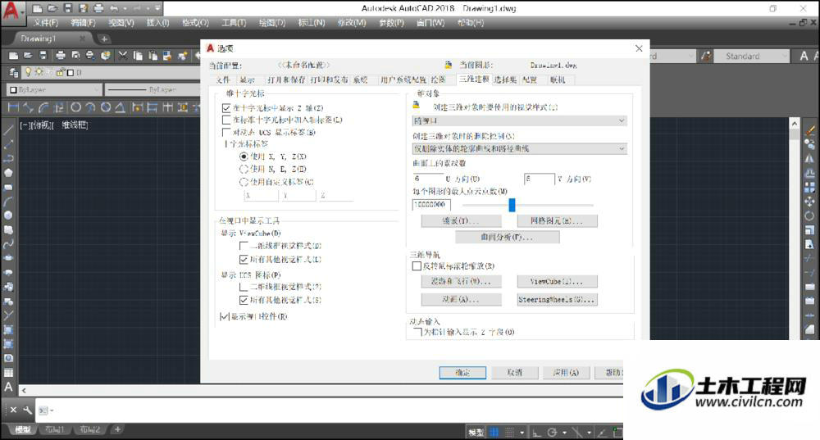Click the 曲面分析(F) Surface Analysis button
Screen dimensions: 820x440
(508, 238)
